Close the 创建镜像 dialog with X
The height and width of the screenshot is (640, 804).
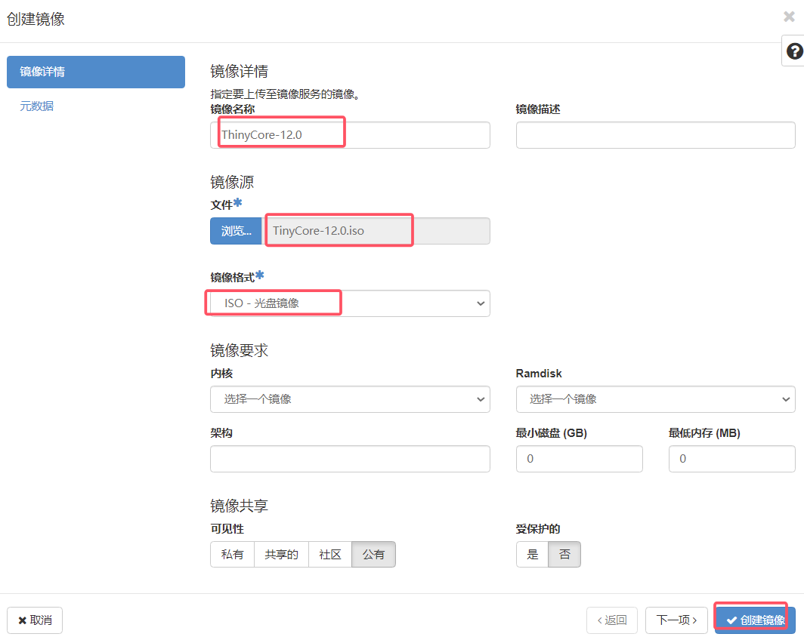click(x=789, y=17)
